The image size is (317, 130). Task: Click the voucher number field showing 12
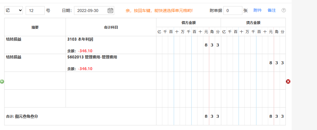pos(35,11)
